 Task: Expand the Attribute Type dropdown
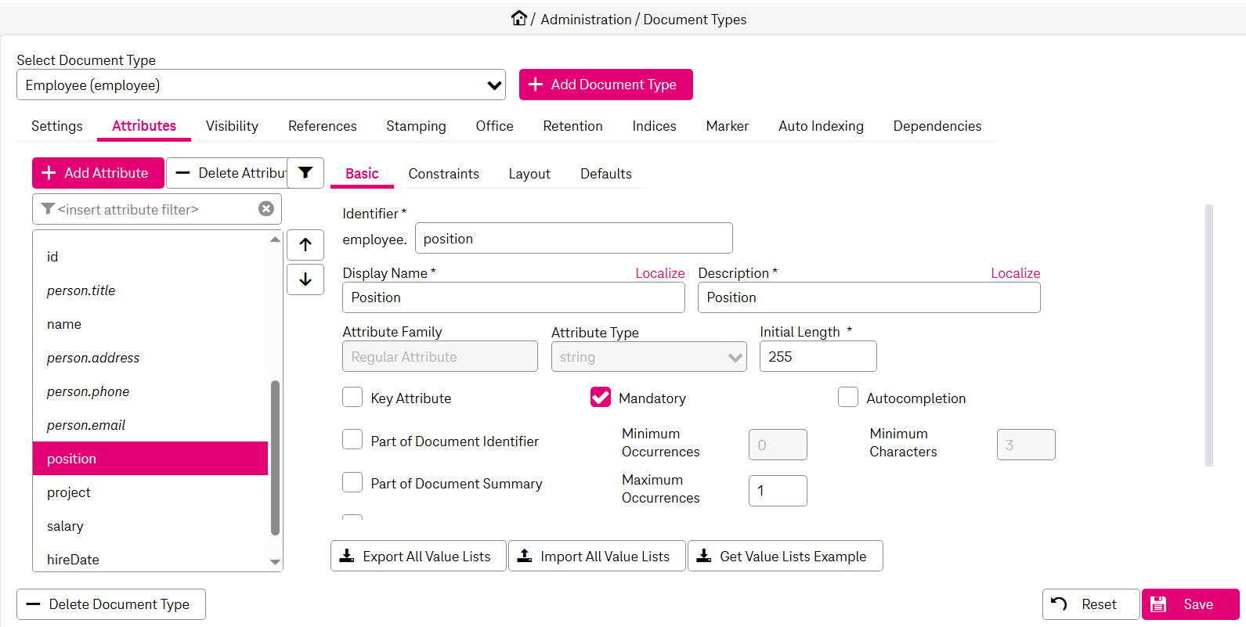(648, 357)
